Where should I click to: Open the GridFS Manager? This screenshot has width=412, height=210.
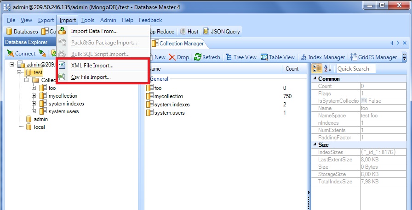[x=373, y=57]
